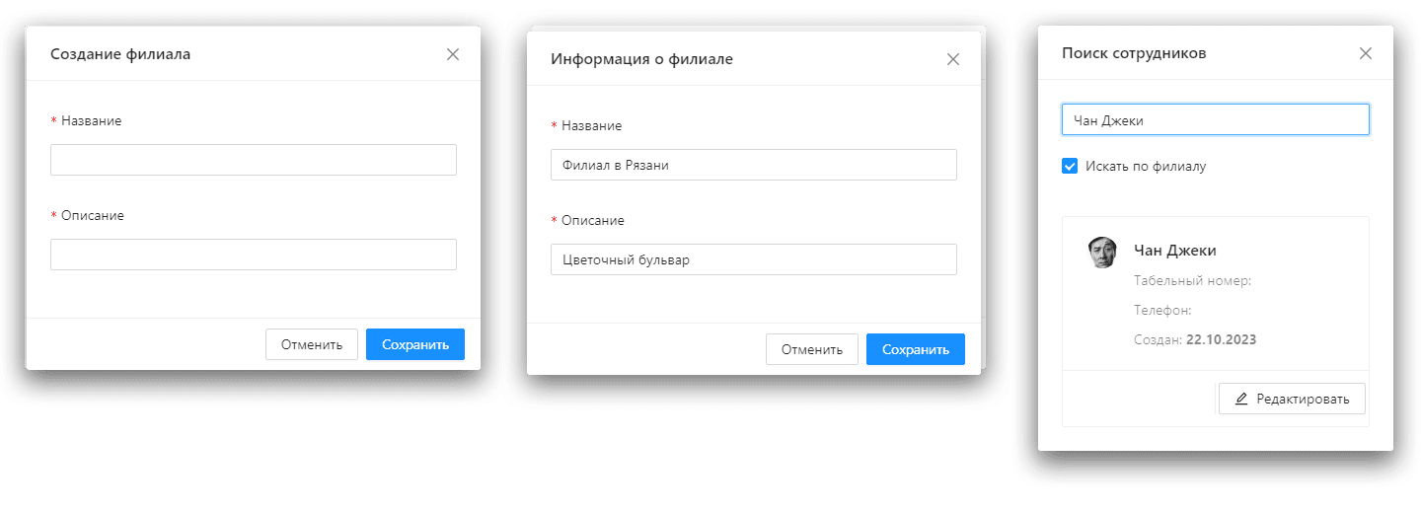Click the Искать по филиалу label text
This screenshot has height=513, width=1421.
(x=1146, y=166)
